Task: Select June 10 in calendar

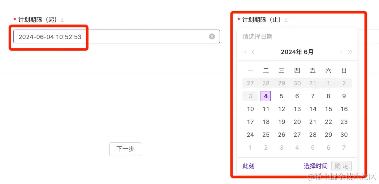Action: pyautogui.click(x=250, y=109)
